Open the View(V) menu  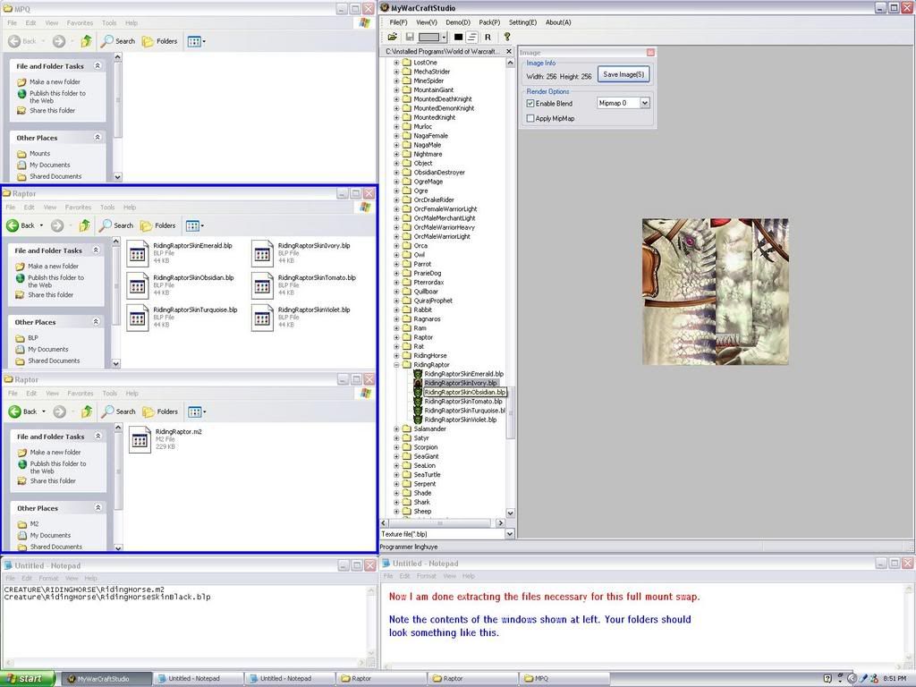427,22
